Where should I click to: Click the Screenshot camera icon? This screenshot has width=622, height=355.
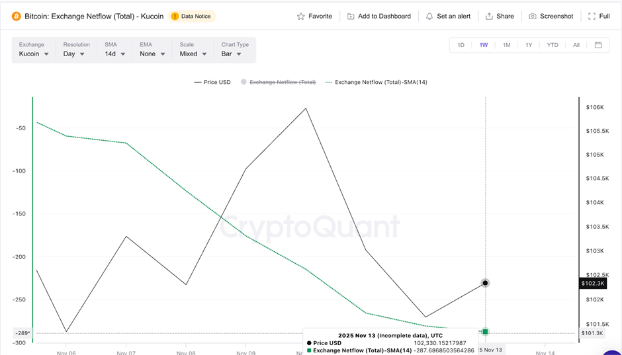(x=533, y=16)
